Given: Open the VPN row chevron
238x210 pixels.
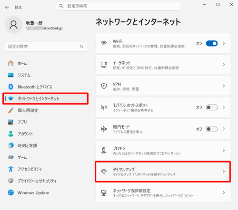Looking at the screenshot, I should coord(224,86).
